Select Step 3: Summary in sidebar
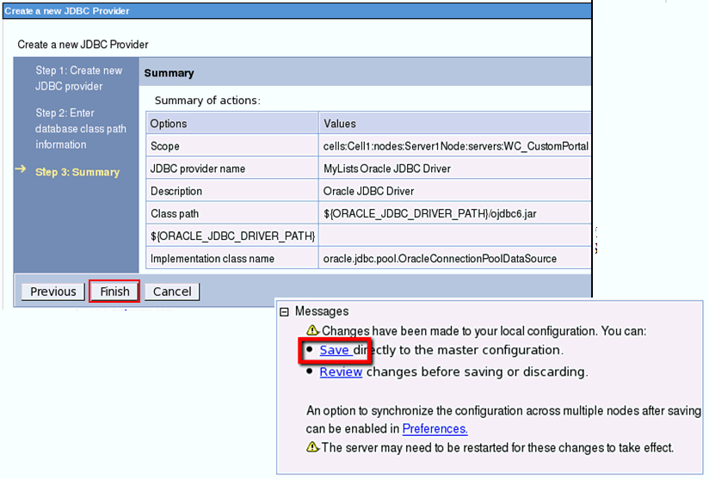This screenshot has width=709, height=479. (77, 172)
